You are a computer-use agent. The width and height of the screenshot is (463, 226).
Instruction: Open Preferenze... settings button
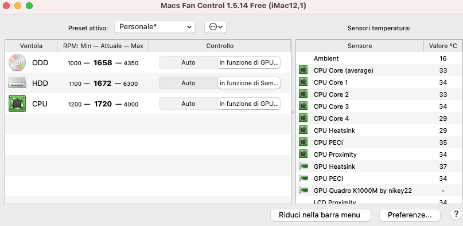[410, 215]
